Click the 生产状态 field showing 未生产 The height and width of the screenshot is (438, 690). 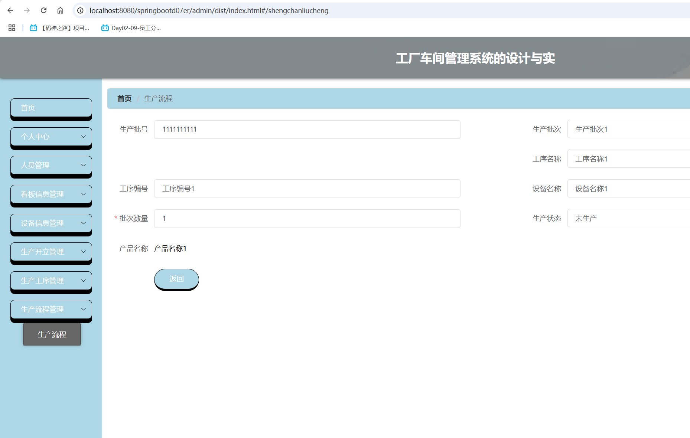(629, 218)
